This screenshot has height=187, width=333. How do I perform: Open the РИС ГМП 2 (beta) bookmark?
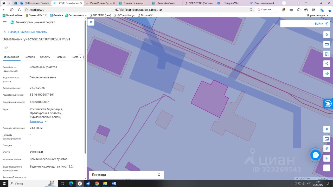pos(100,15)
